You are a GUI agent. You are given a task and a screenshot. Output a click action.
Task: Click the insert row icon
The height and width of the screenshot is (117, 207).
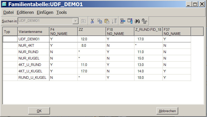pos(123,21)
